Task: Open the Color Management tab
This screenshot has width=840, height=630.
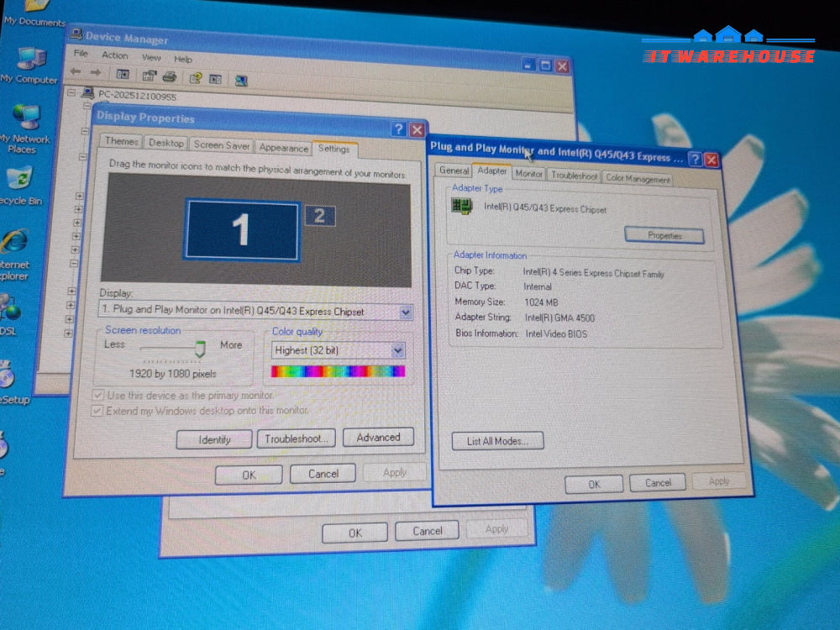Action: [x=637, y=179]
